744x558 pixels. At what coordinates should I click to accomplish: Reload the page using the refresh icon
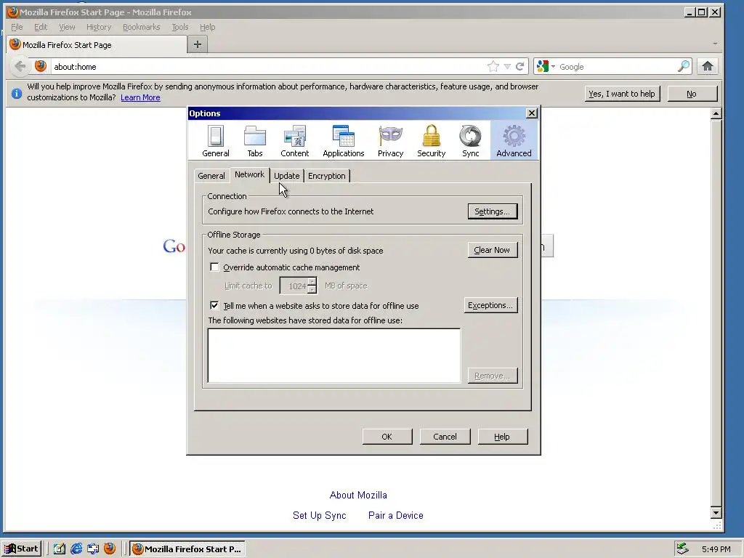tap(520, 66)
